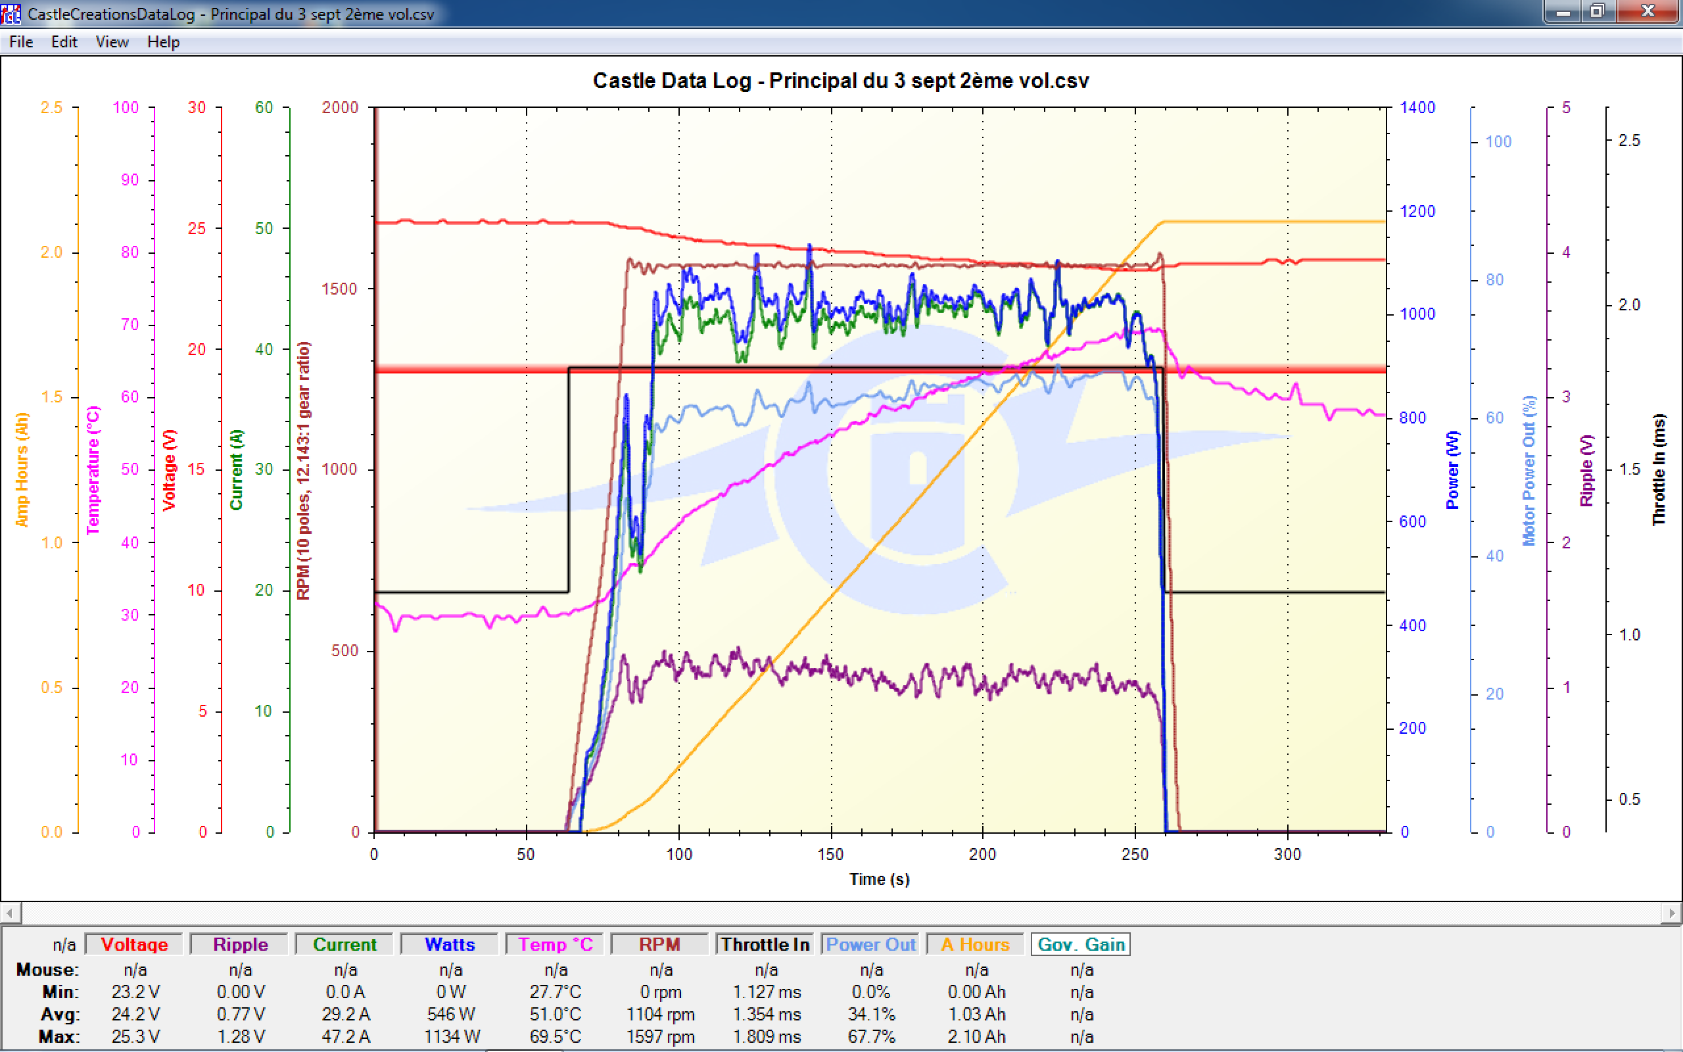Image resolution: width=1683 pixels, height=1052 pixels.
Task: Click the Motor Power Out (%) axis label
Action: click(x=1528, y=469)
